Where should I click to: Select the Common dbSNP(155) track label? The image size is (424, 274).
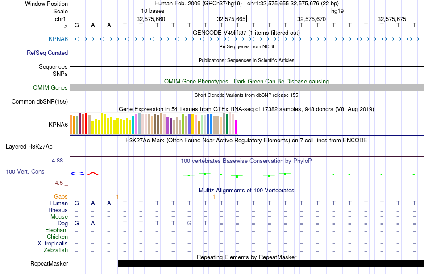[x=40, y=101]
